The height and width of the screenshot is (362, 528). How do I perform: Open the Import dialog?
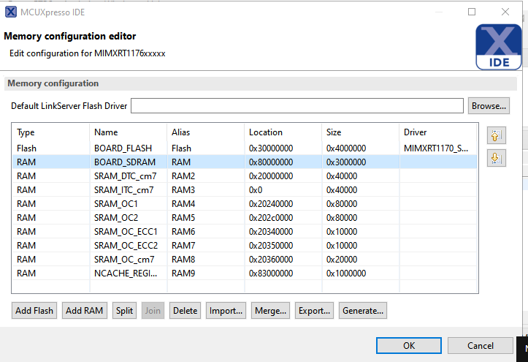226,311
